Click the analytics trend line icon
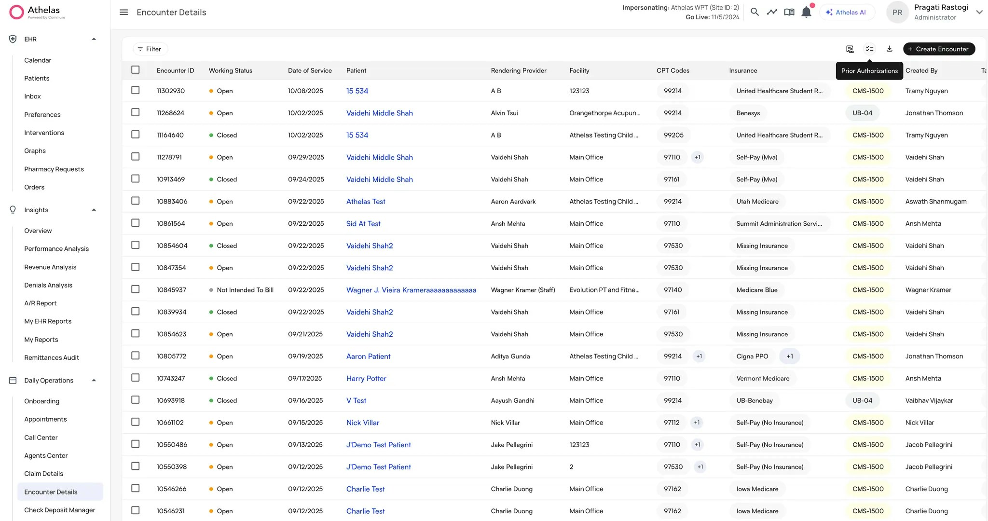 tap(772, 12)
